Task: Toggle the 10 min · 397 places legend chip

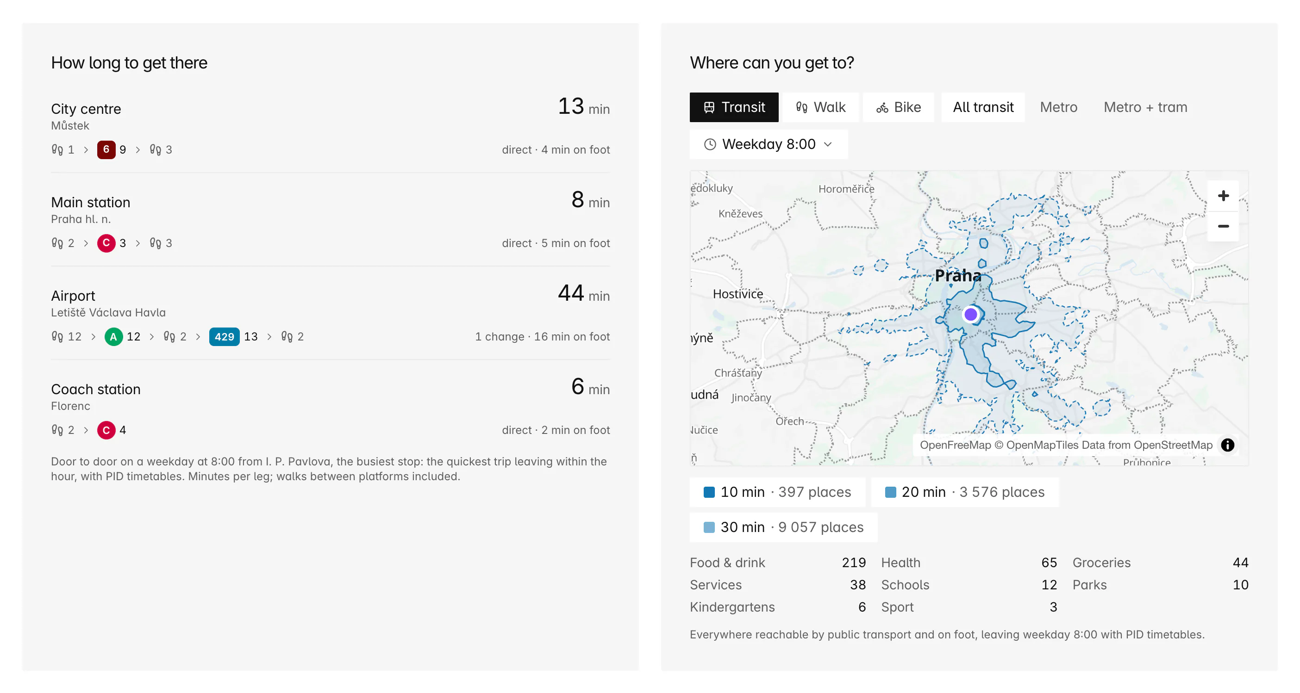Action: [777, 492]
